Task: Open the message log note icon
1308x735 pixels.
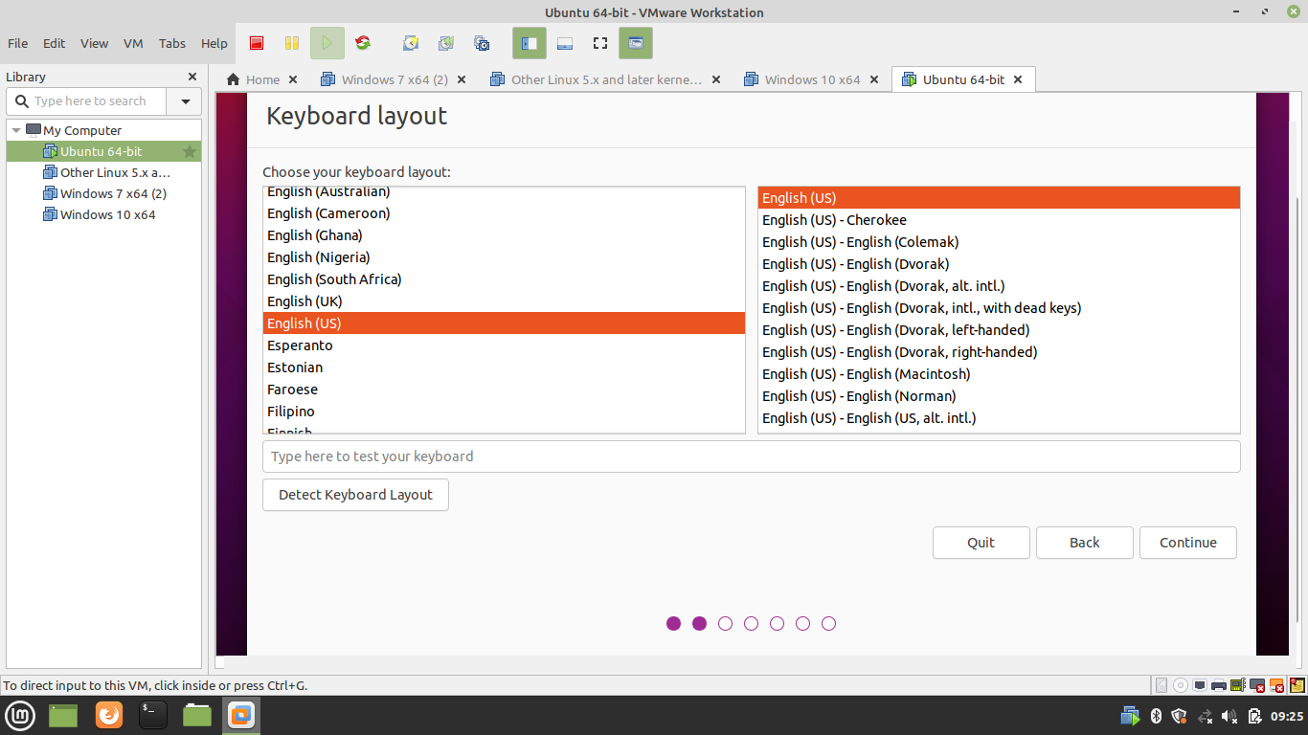Action: pyautogui.click(x=1297, y=685)
